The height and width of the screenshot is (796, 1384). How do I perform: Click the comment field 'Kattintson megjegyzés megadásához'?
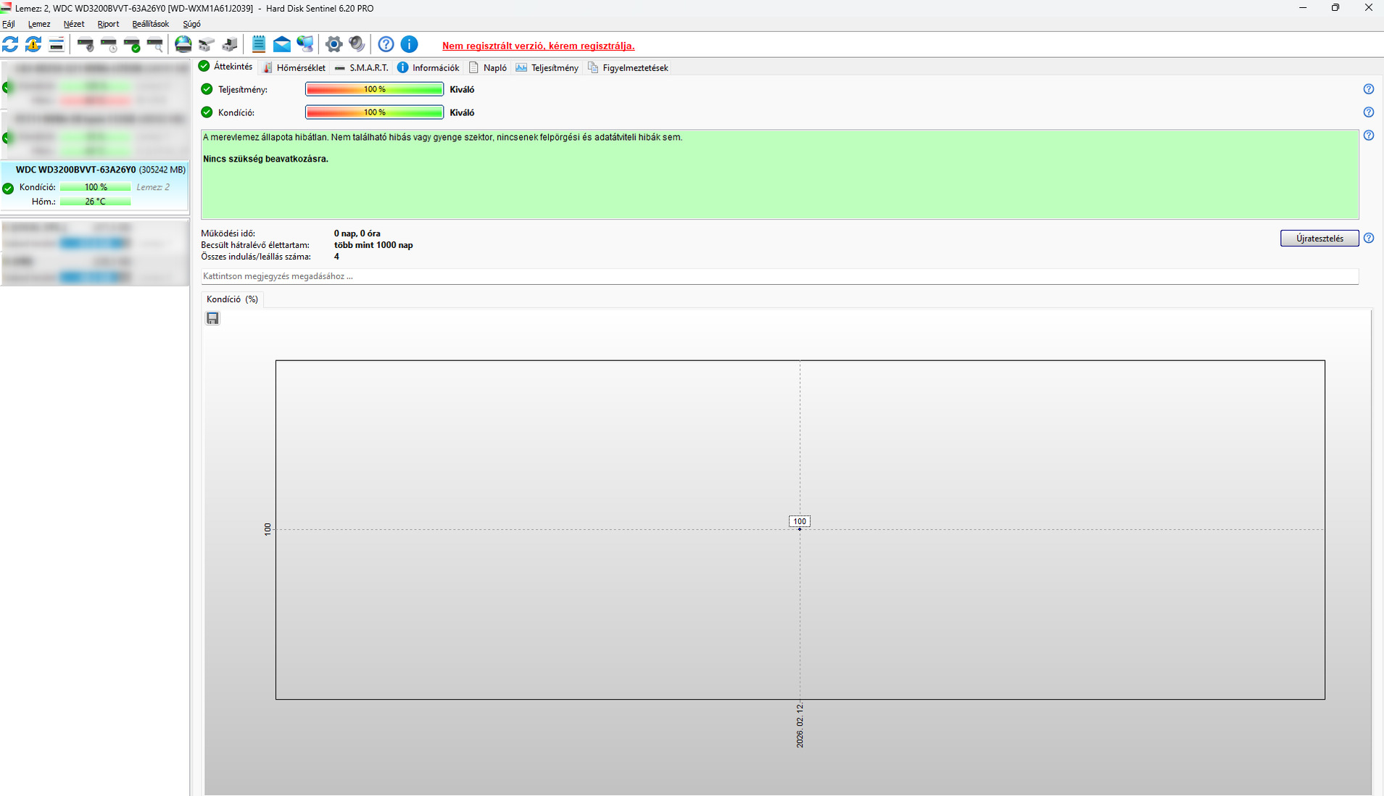coord(779,276)
